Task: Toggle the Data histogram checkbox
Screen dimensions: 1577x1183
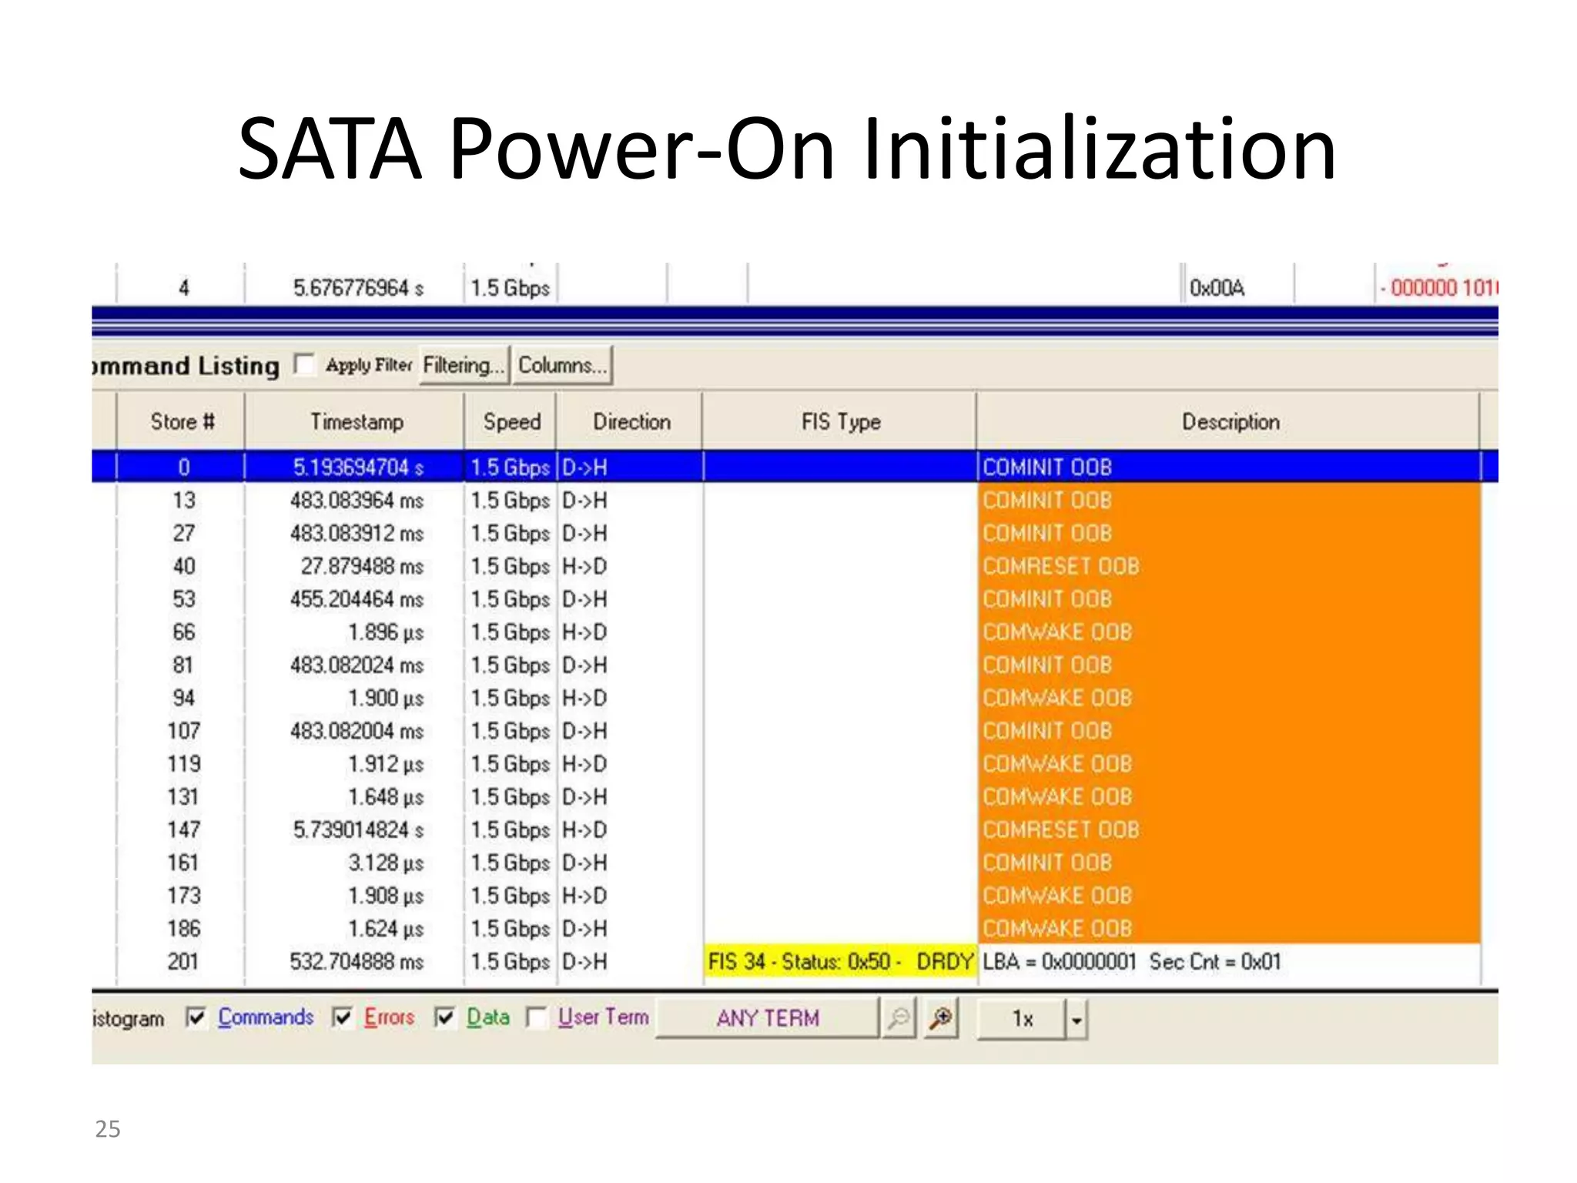Action: pyautogui.click(x=444, y=1017)
